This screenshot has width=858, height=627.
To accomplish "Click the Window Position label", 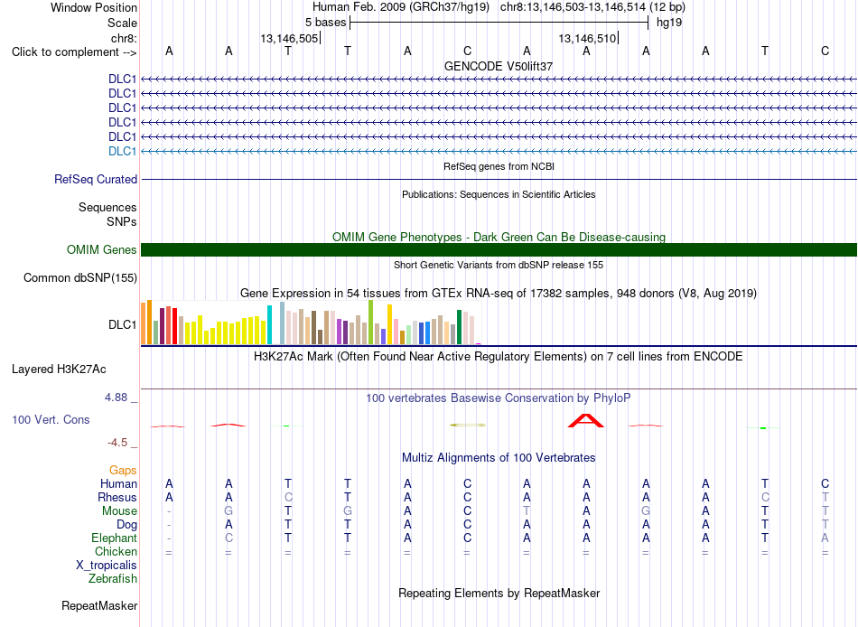I will (94, 7).
